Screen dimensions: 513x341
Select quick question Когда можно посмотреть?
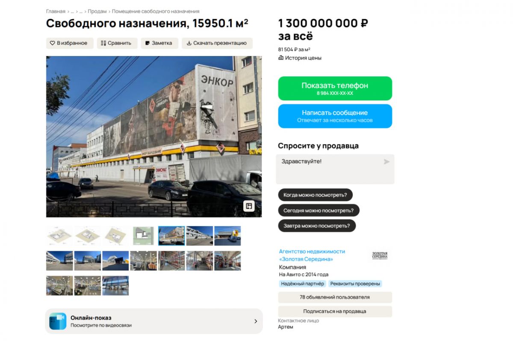click(x=315, y=195)
